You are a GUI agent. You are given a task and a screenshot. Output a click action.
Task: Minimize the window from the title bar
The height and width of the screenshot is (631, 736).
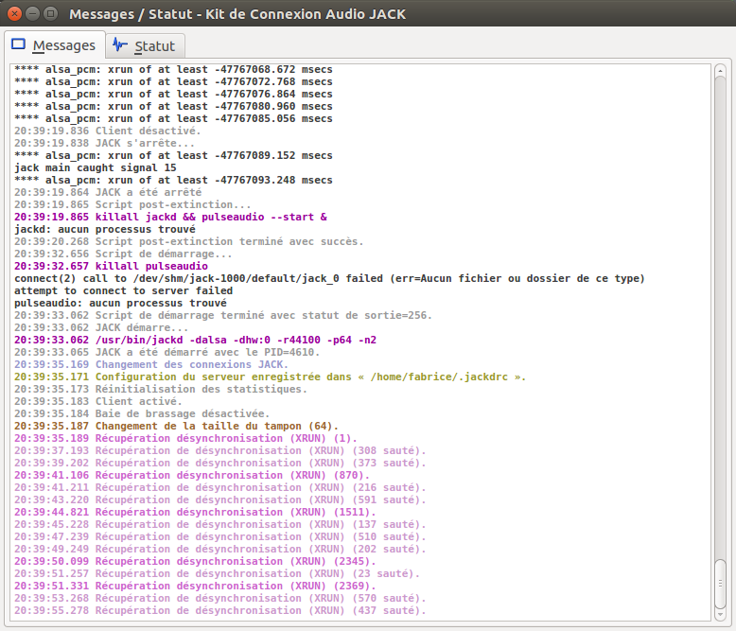[32, 15]
